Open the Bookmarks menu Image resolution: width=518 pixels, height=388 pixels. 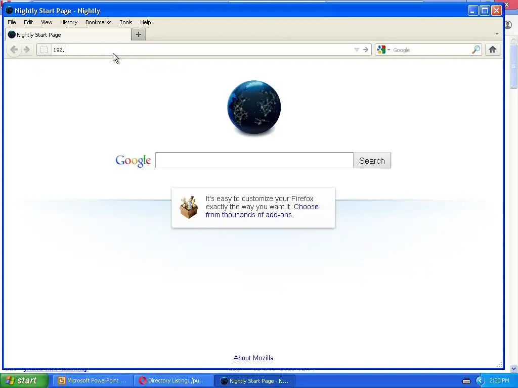click(x=99, y=22)
